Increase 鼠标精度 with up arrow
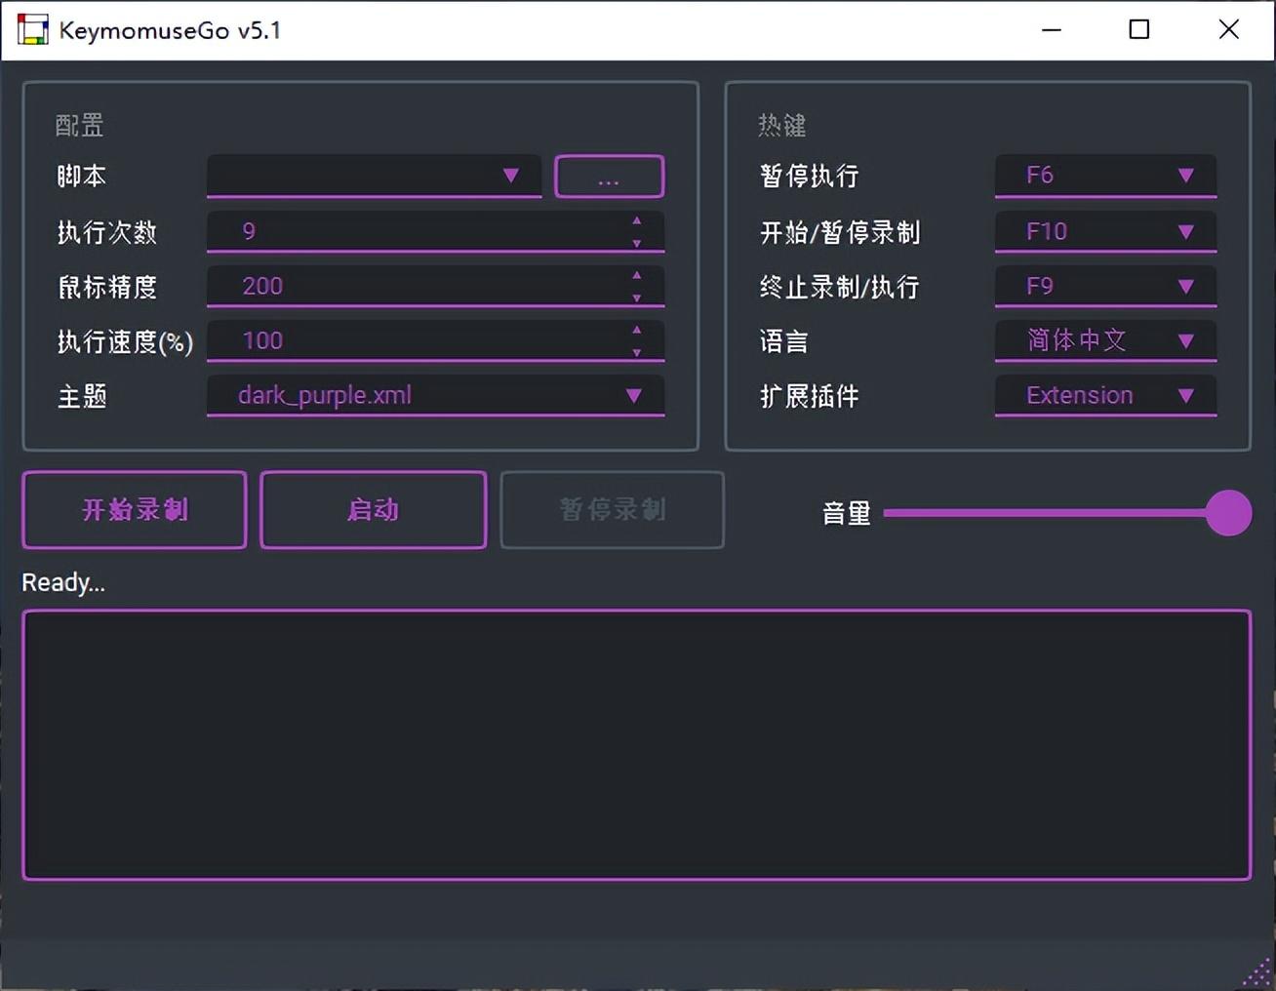This screenshot has height=991, width=1276. point(636,275)
